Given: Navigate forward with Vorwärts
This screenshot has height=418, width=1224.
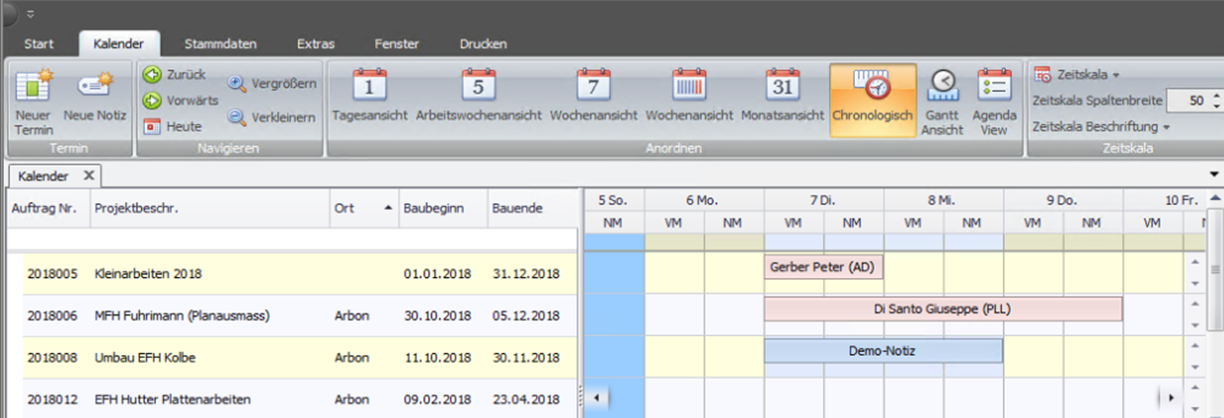Looking at the screenshot, I should tap(180, 100).
